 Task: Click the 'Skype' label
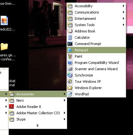tap(21, 119)
